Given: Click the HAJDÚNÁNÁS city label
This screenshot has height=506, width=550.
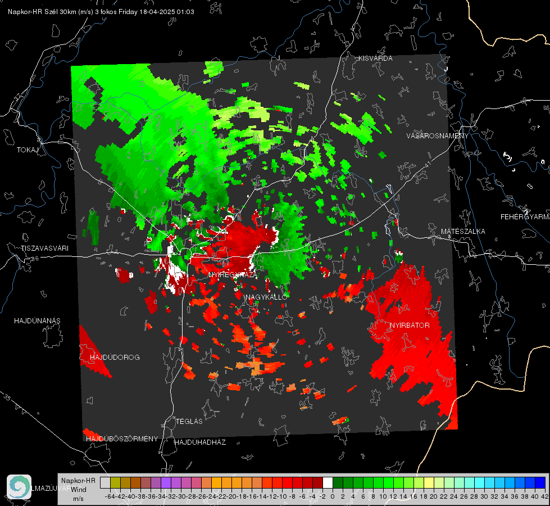Looking at the screenshot, I should tap(37, 321).
